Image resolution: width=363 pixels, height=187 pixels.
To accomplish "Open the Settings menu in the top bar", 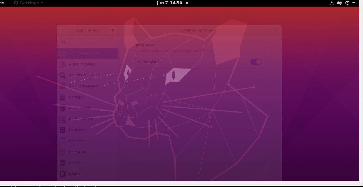I will (x=26, y=3).
